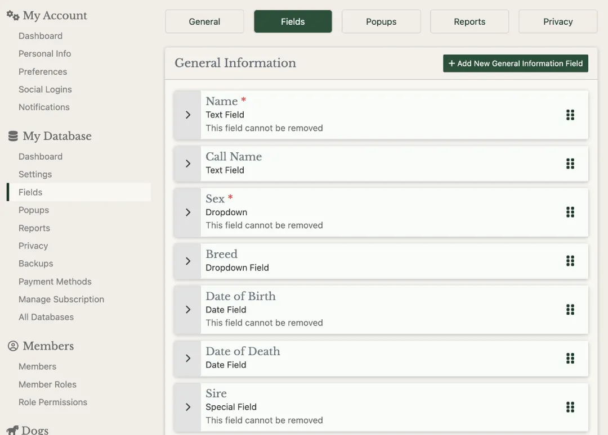Go to Personal Info page
The image size is (608, 435).
(44, 54)
